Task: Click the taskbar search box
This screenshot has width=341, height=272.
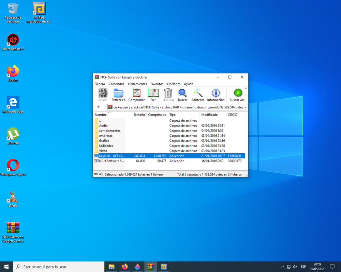Action: tap(59, 267)
